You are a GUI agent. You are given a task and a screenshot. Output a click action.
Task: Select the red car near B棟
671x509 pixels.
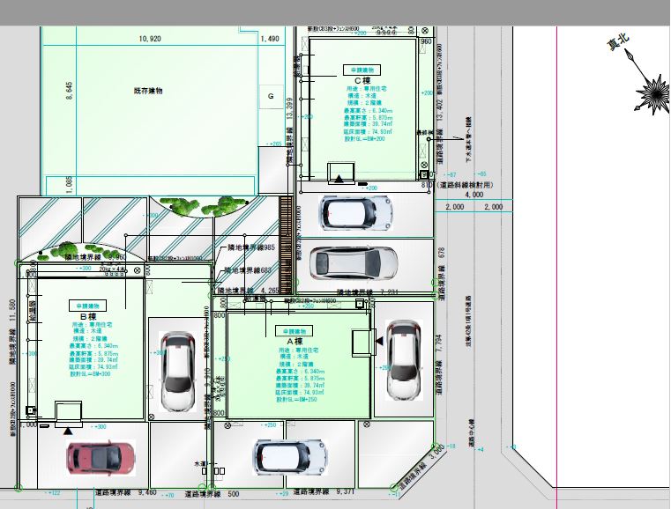pos(101,458)
